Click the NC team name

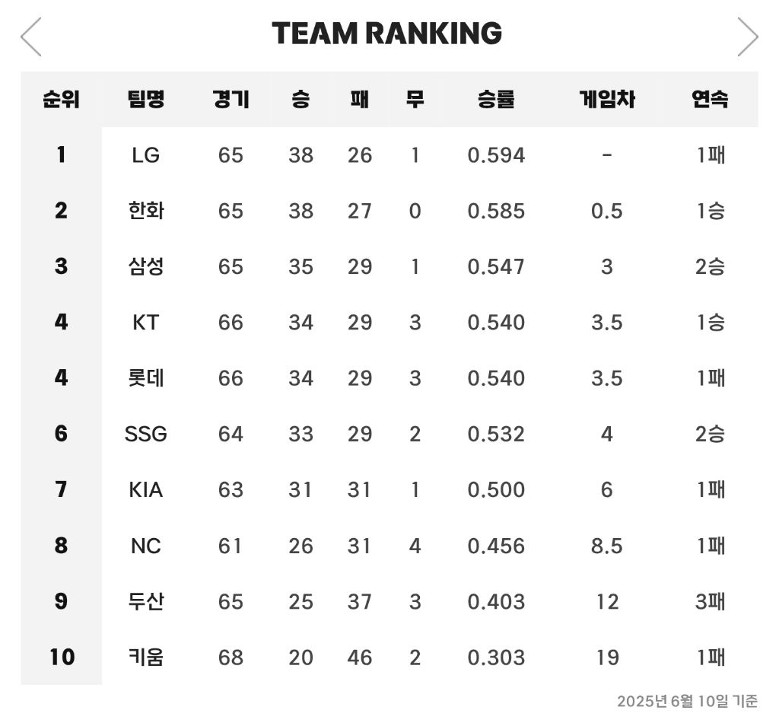pos(145,546)
